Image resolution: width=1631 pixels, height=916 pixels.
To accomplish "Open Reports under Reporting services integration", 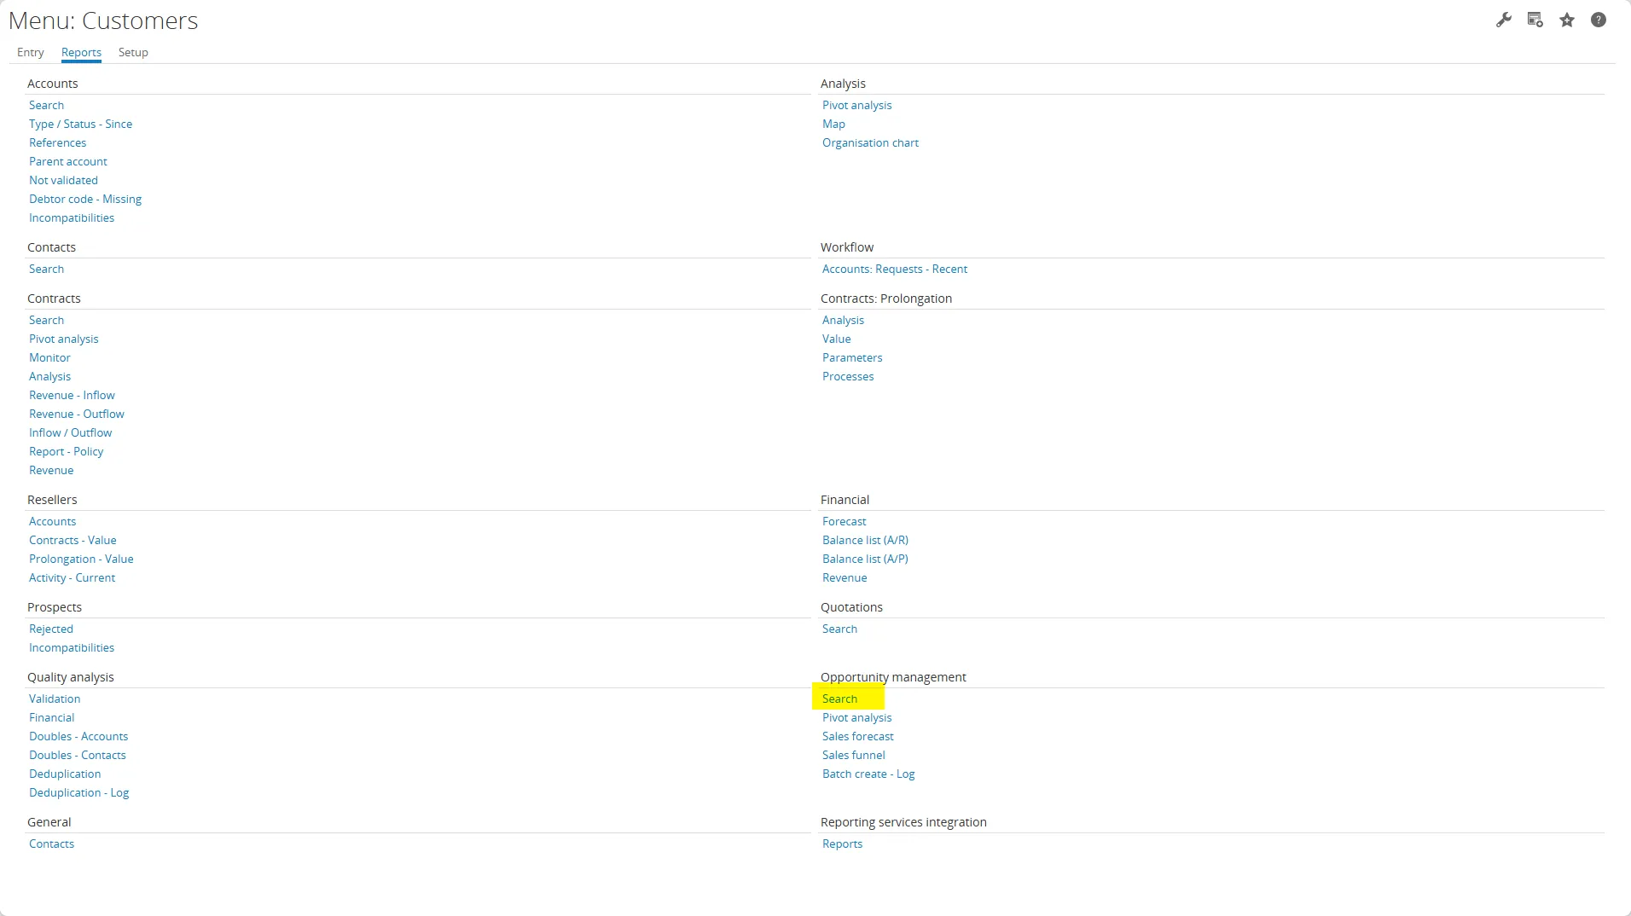I will (x=842, y=844).
